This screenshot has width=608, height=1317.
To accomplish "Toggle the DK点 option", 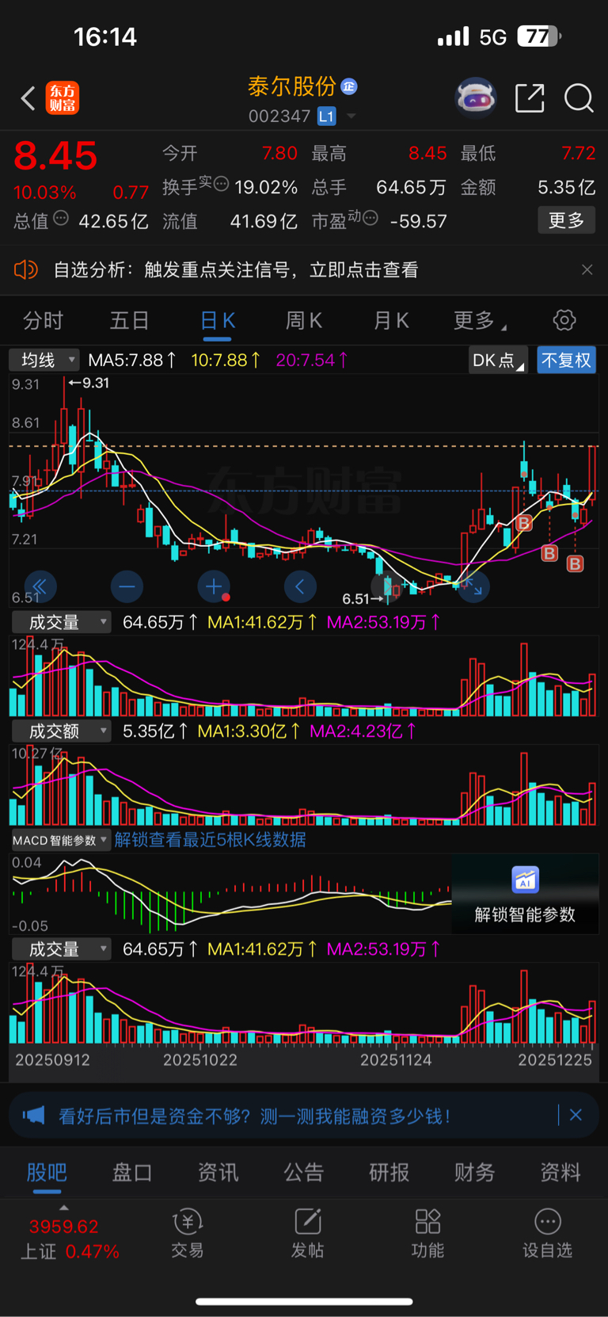I will (x=498, y=361).
